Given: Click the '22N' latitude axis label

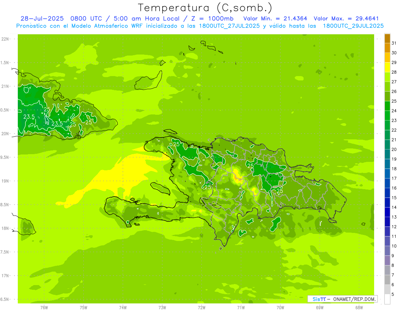Looking at the screenshot, I should [5, 39].
